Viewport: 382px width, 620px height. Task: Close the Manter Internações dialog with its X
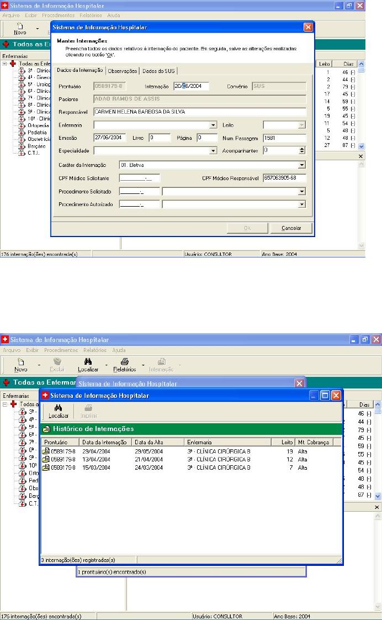pyautogui.click(x=308, y=27)
